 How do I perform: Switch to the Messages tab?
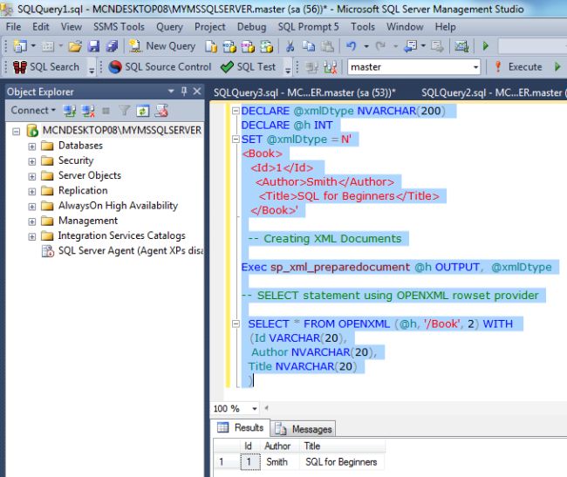pyautogui.click(x=304, y=429)
